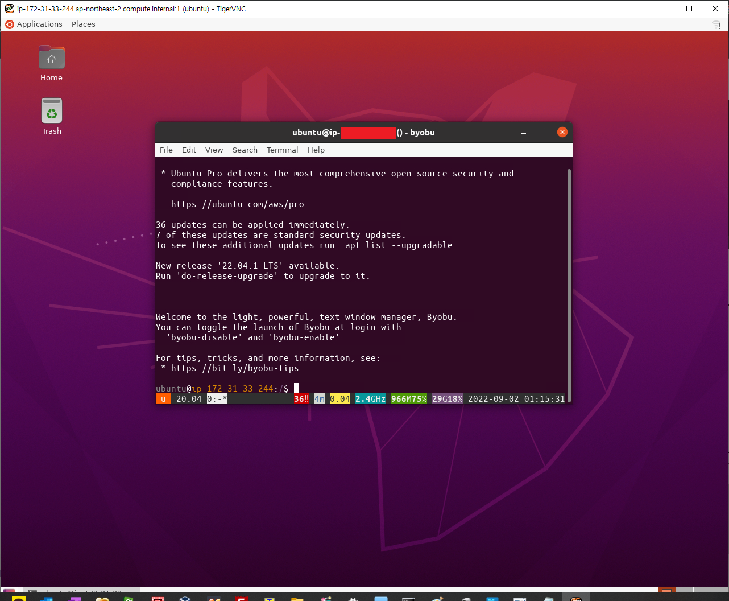
Task: Open the Terminal menu in menu bar
Action: pyautogui.click(x=282, y=150)
